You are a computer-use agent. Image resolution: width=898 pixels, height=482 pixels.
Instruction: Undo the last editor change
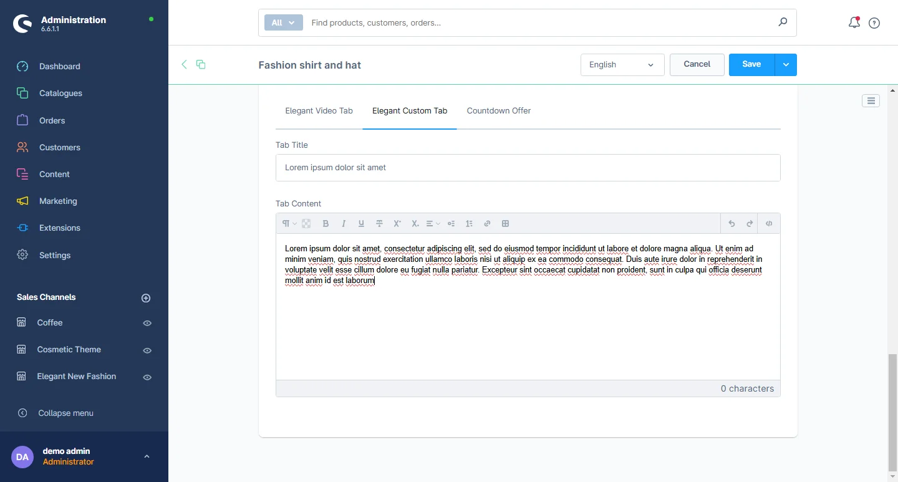[731, 224]
